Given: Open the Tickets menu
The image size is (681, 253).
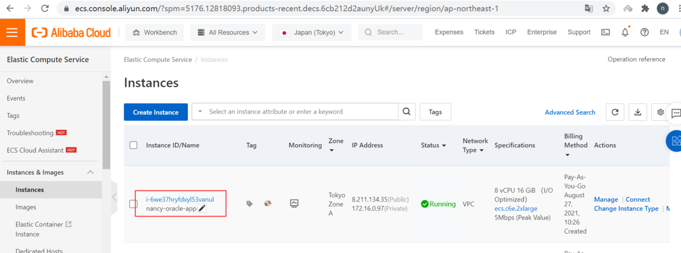Looking at the screenshot, I should click(x=485, y=32).
